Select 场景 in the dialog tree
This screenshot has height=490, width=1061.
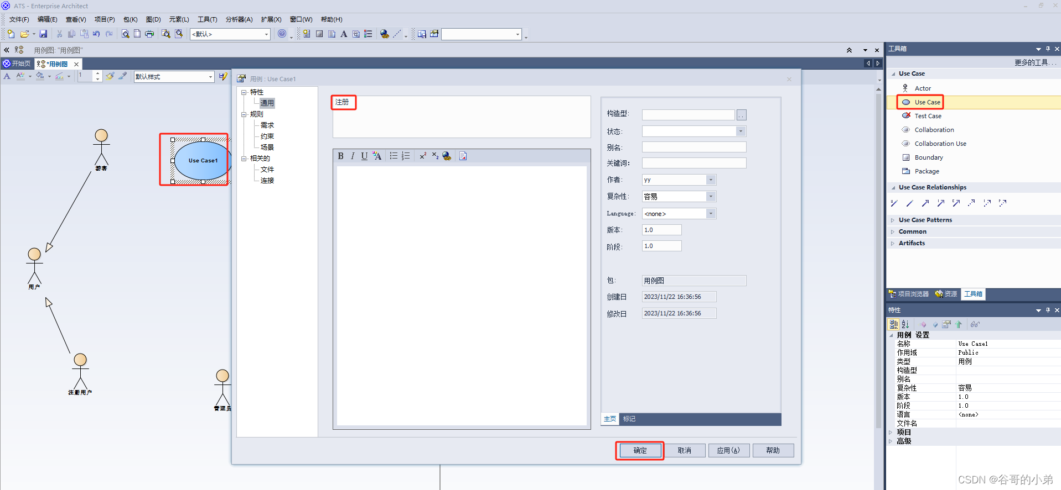pos(267,147)
